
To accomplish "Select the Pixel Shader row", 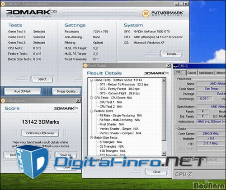I will (x=112, y=124).
